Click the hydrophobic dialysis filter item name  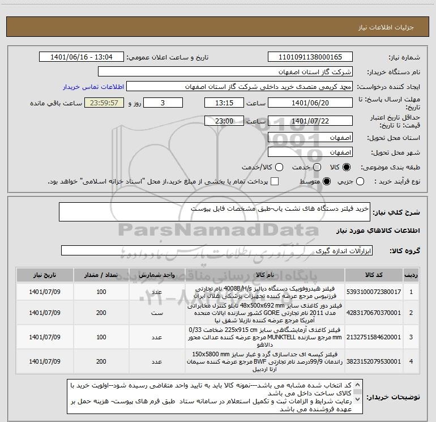pyautogui.click(x=265, y=292)
